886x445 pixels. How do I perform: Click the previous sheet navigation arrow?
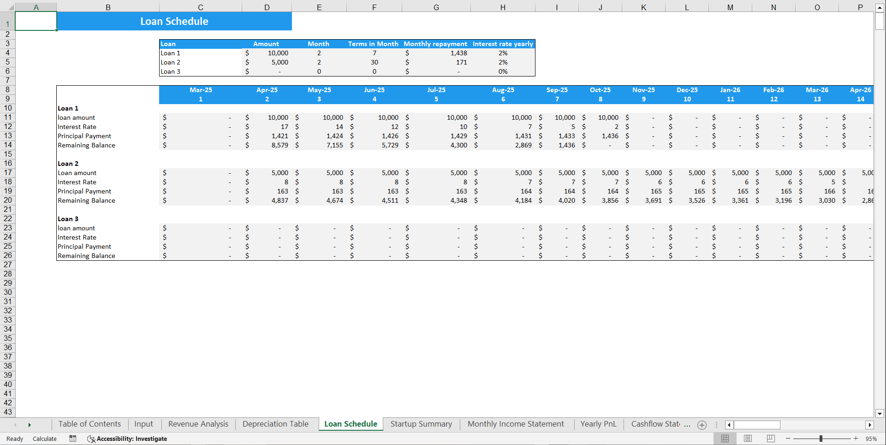[15, 424]
